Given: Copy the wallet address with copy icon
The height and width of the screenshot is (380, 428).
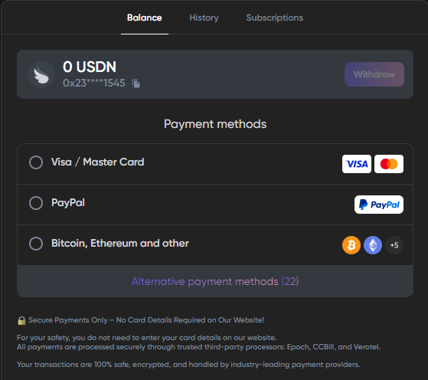Looking at the screenshot, I should coord(136,84).
